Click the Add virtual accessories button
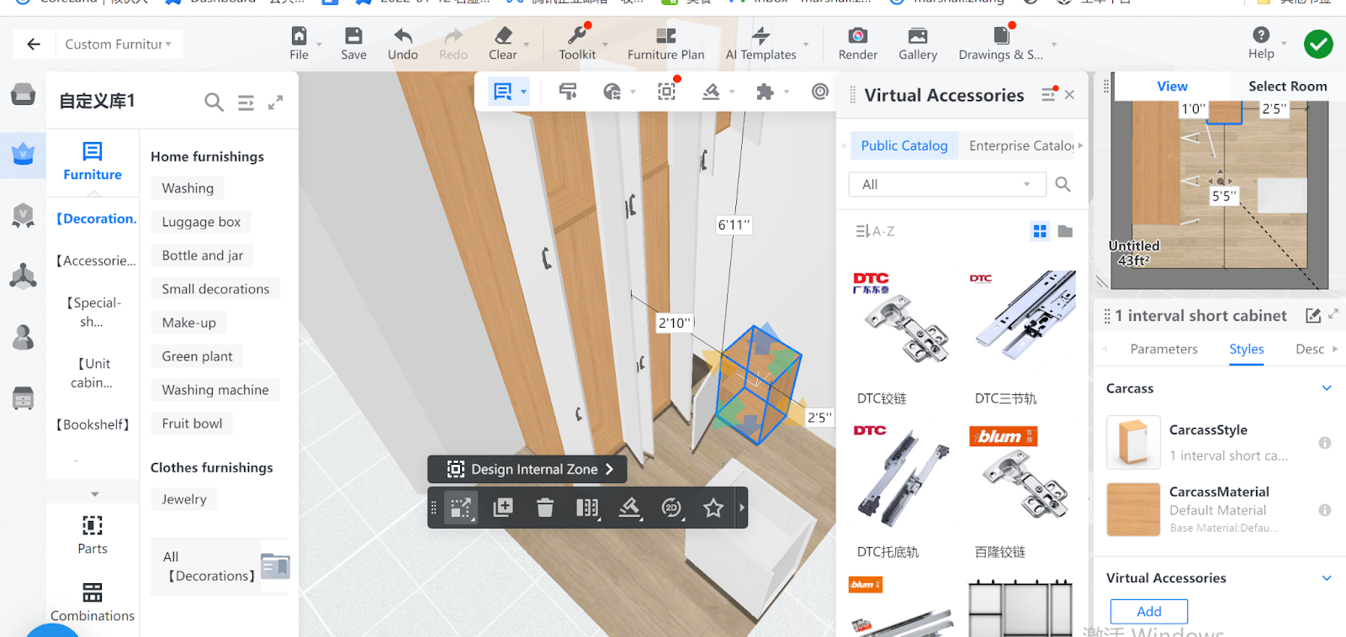1346x637 pixels. (x=1148, y=611)
